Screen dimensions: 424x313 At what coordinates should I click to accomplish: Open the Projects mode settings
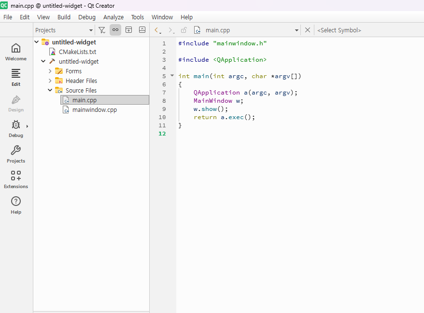pos(16,154)
